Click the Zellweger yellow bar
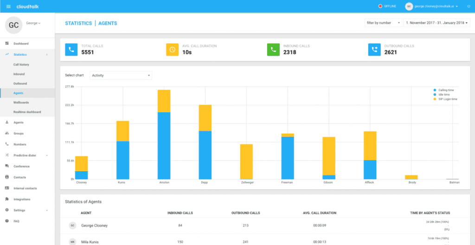This screenshot has width=475, height=245. pos(246,161)
